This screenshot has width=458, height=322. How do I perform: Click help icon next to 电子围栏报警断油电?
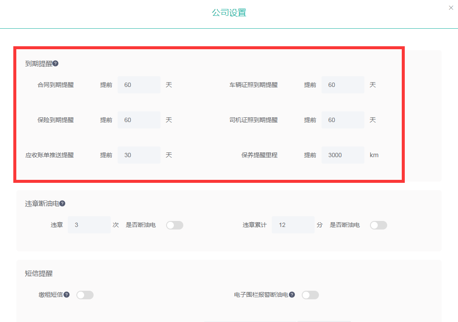pos(292,295)
